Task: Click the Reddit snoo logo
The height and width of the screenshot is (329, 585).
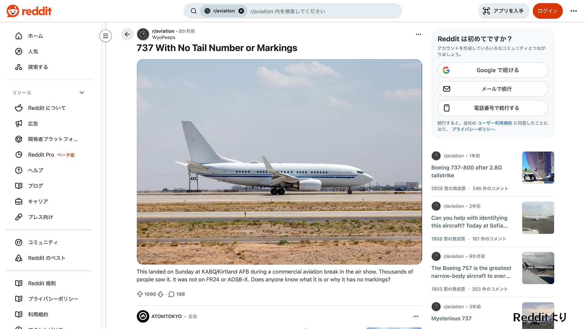Action: coord(12,11)
